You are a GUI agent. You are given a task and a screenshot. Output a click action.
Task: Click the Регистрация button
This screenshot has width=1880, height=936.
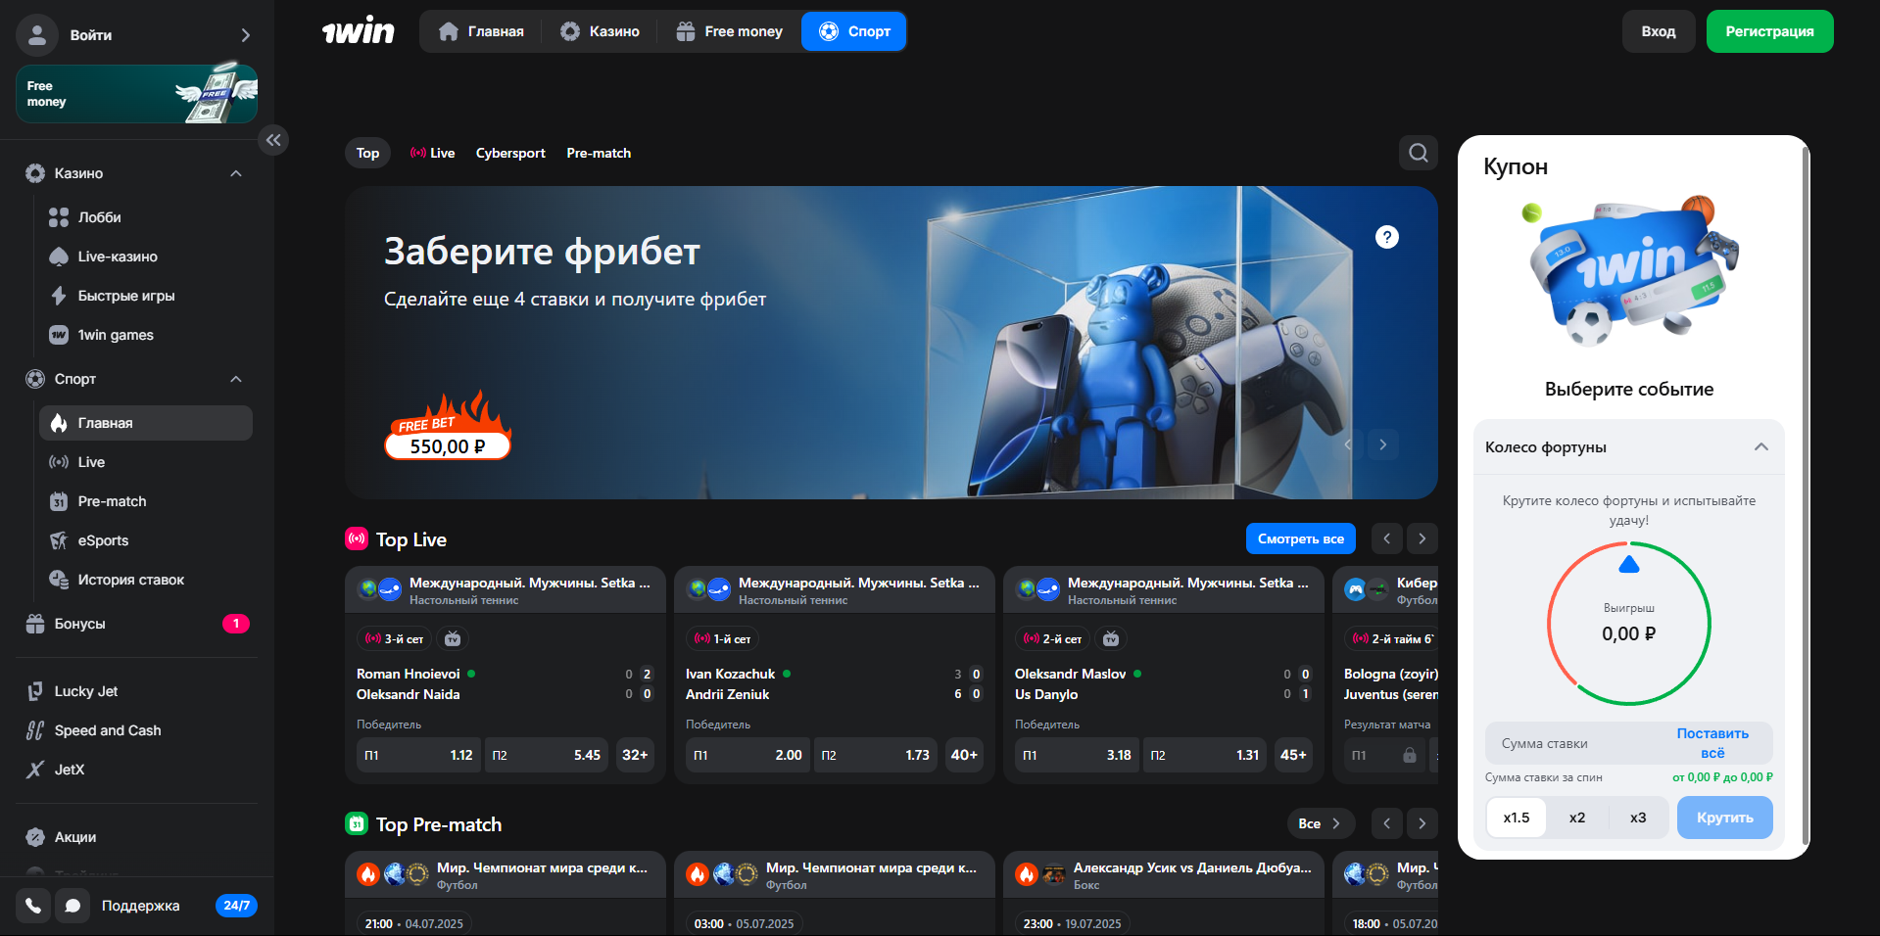click(1769, 31)
